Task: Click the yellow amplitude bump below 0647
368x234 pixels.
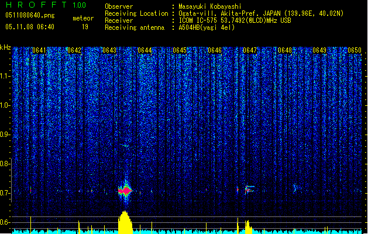Action: [x=248, y=227]
